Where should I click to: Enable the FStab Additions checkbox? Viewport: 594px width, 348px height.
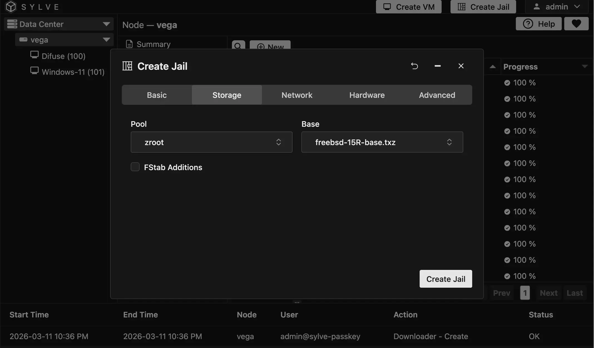click(x=135, y=167)
